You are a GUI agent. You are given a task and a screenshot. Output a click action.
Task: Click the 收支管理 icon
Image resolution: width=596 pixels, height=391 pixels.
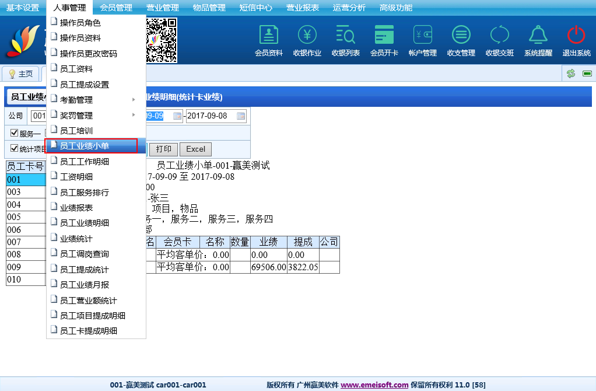click(461, 36)
